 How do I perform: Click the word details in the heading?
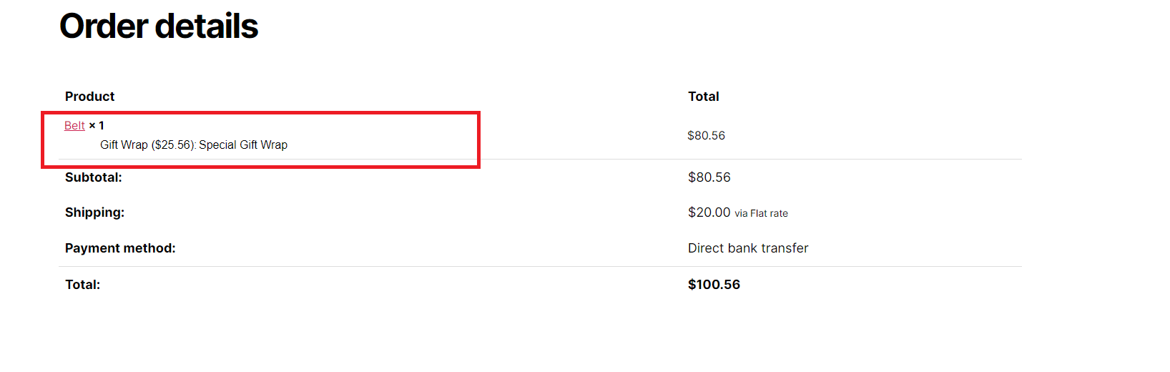[207, 26]
